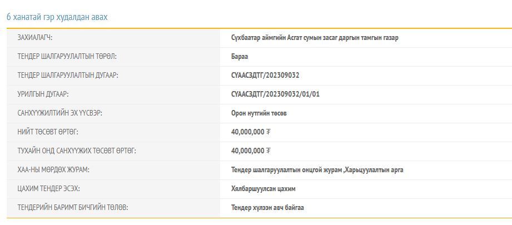Click the САНХҮҮЖИЛТИЙН ЭХ ҮҮСВЭР label
Viewport: 512px width, 225px height.
(x=60, y=113)
